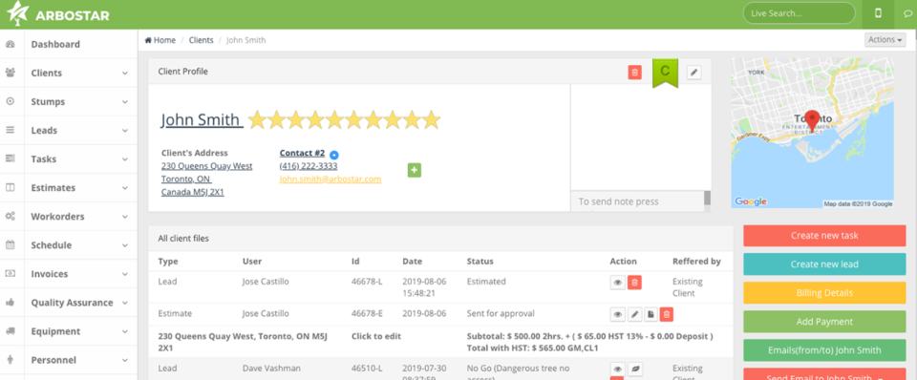Viewport: 917px width, 380px height.
Task: Click the Personnel person sidebar icon
Action: tap(10, 360)
